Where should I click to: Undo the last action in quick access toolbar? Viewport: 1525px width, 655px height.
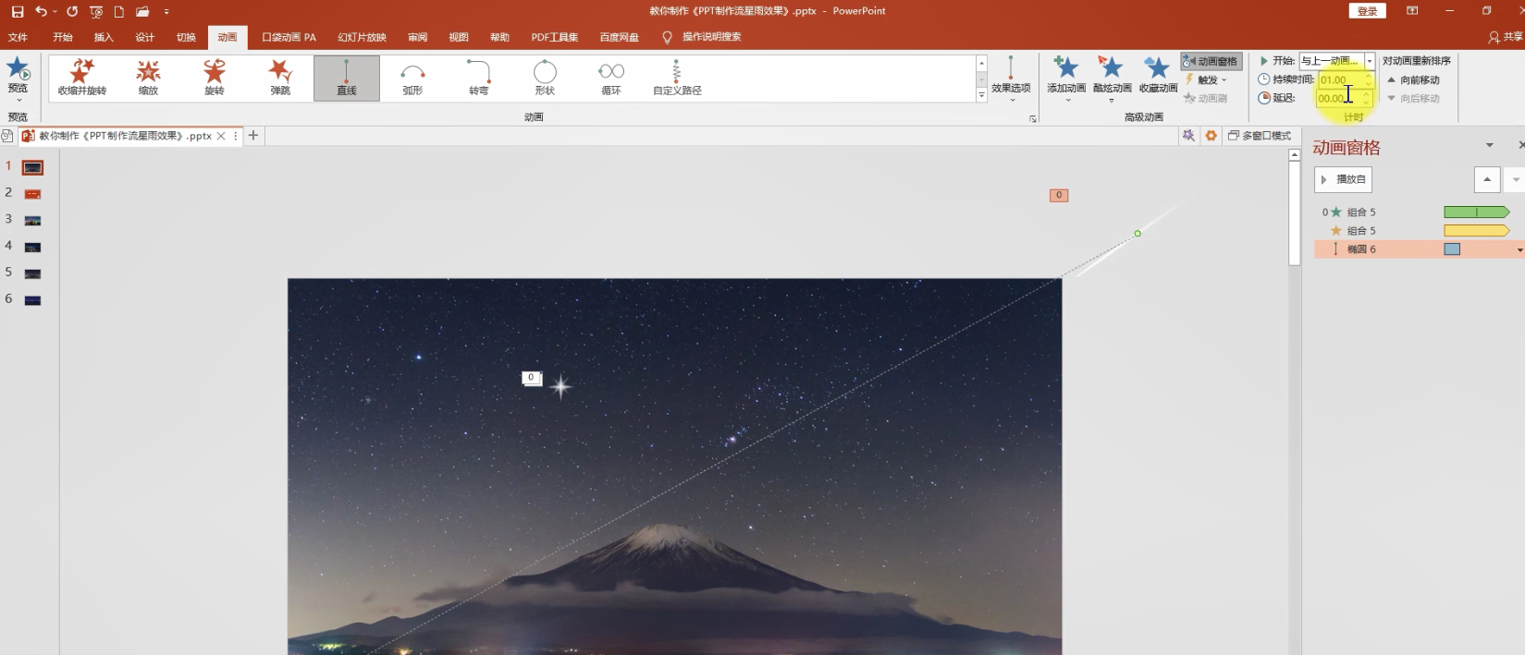(41, 12)
